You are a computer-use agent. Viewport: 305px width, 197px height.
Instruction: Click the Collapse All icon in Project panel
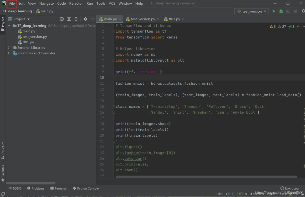pos(76,19)
